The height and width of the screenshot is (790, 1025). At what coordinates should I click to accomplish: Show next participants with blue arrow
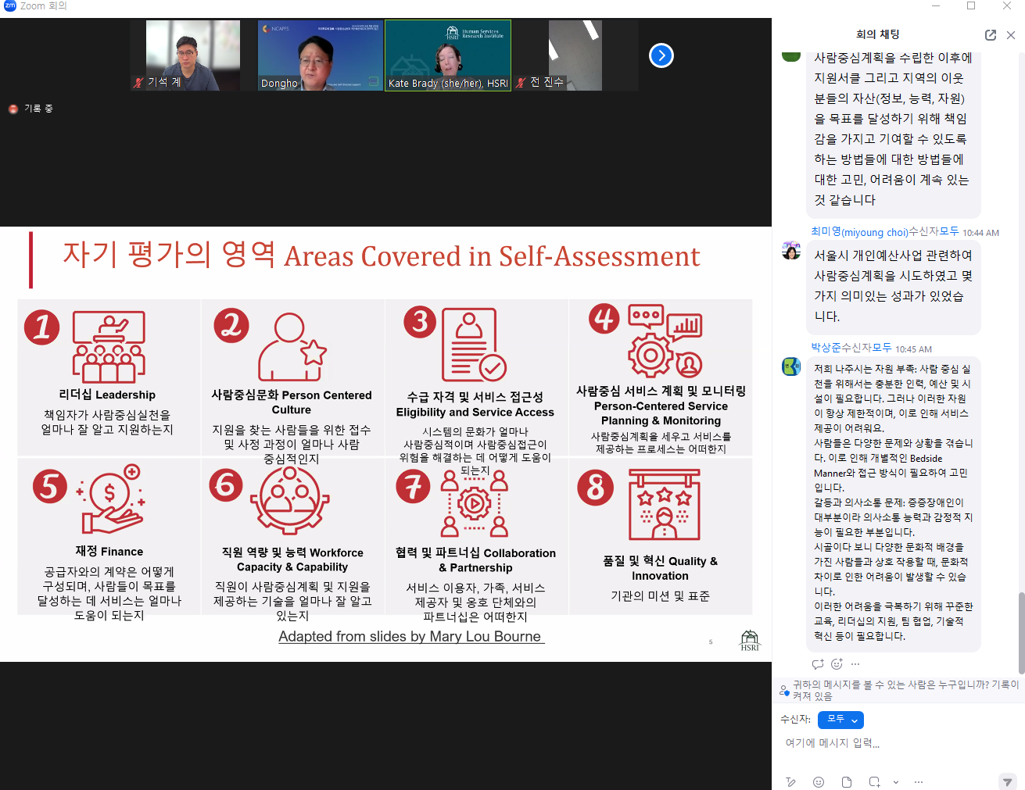tap(661, 55)
